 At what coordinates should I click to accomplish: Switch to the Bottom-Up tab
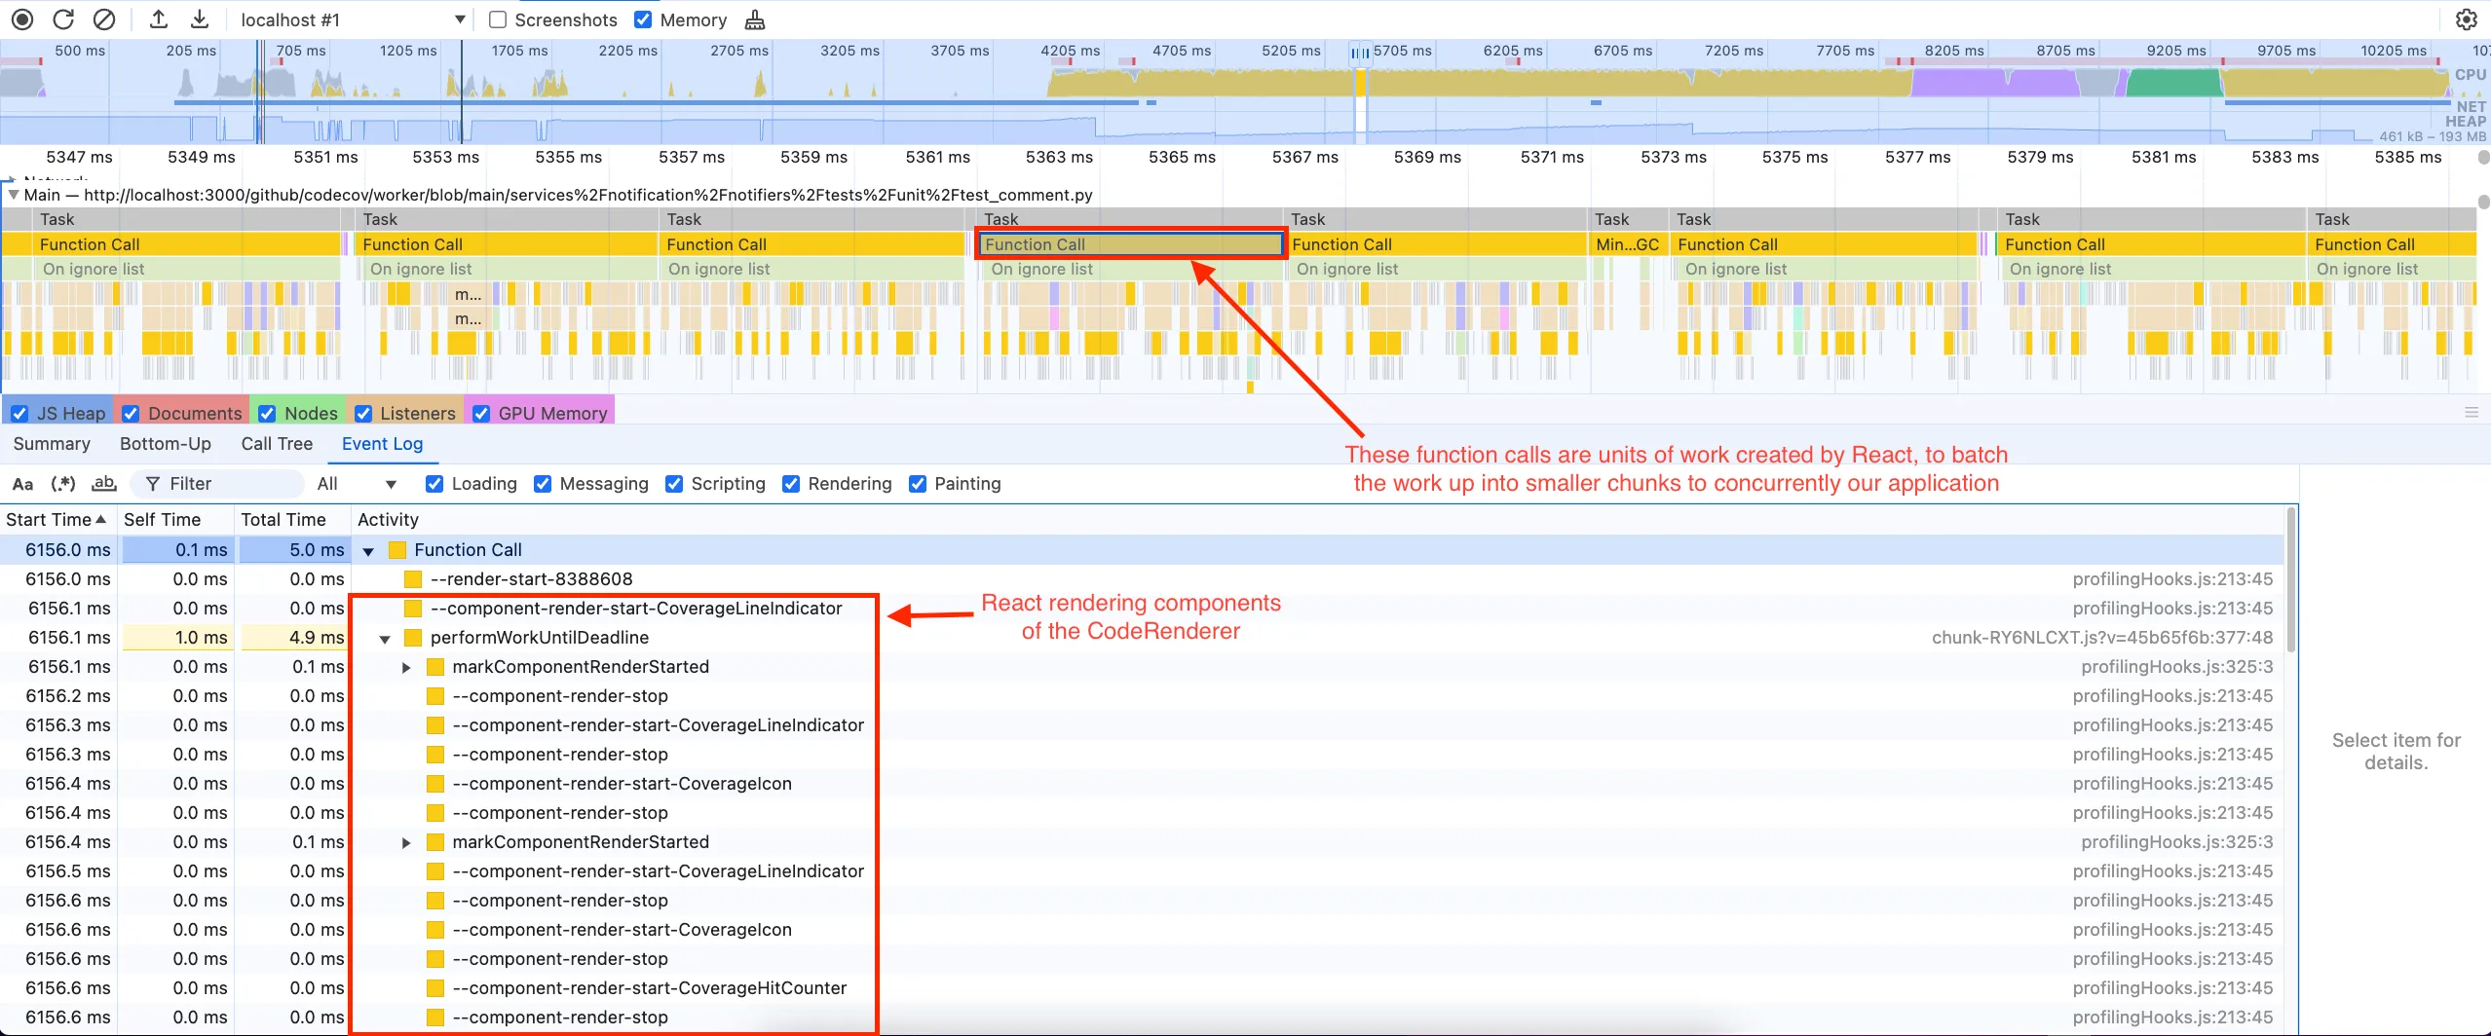(x=165, y=444)
